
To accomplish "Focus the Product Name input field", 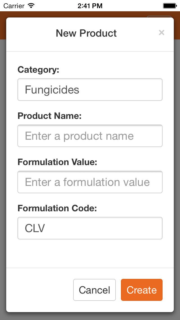I will coord(90,136).
